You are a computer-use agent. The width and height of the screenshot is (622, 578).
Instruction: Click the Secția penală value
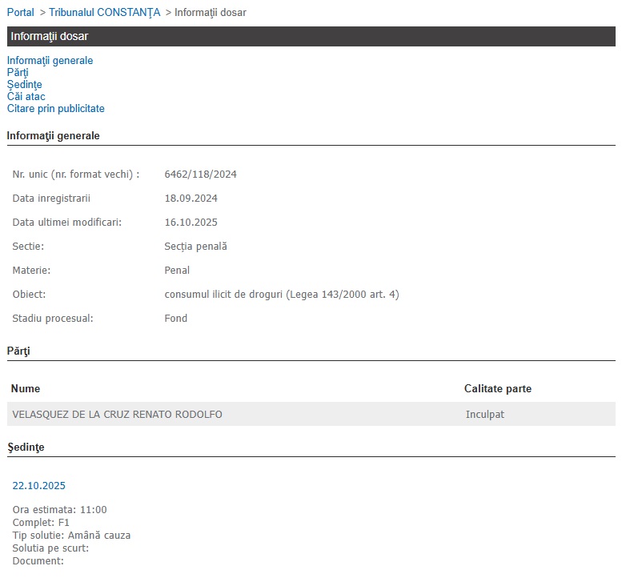click(195, 247)
